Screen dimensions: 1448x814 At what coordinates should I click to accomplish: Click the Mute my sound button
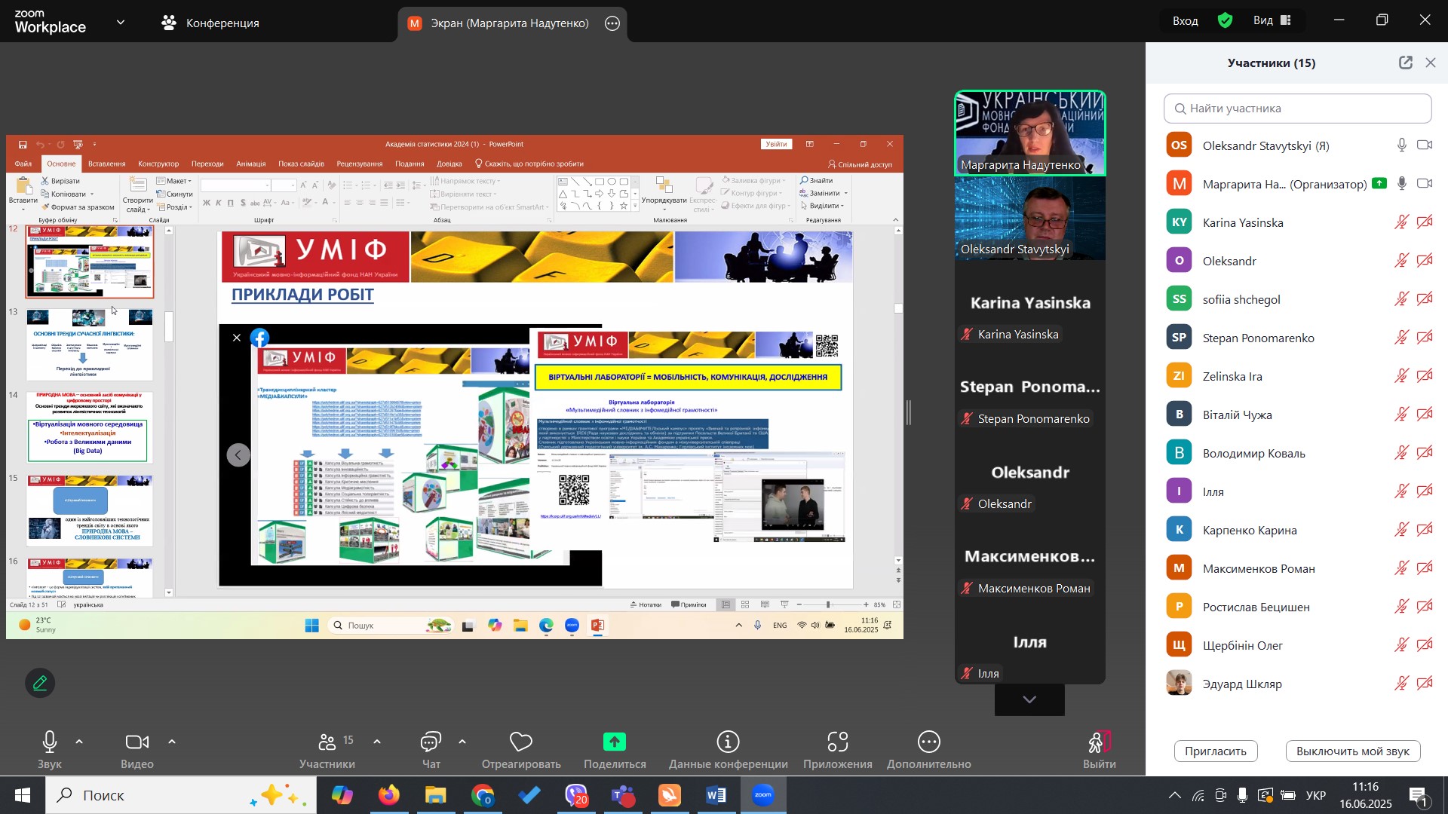click(x=1352, y=751)
